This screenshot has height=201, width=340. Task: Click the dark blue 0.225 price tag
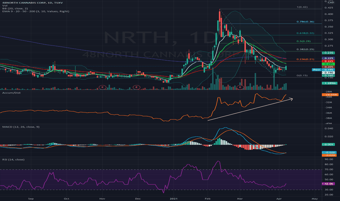click(x=328, y=58)
